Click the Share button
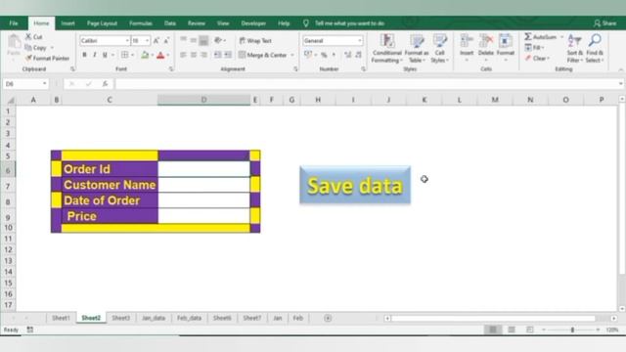 604,23
